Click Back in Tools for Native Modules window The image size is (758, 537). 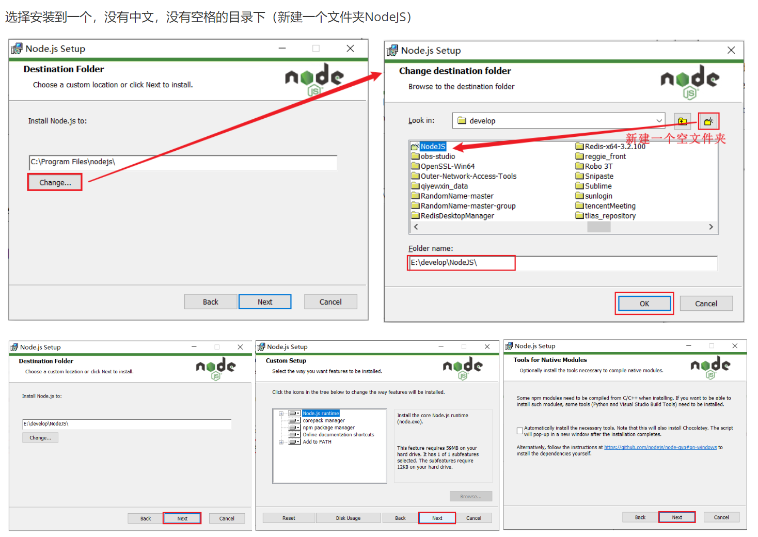[x=640, y=517]
